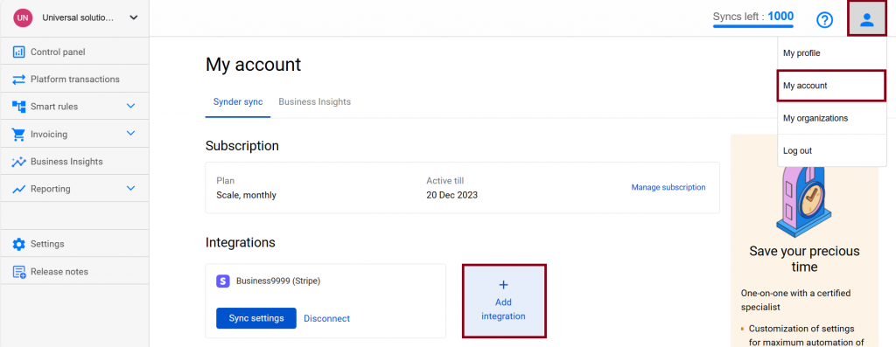Click the Reporting trend line icon

coord(19,189)
